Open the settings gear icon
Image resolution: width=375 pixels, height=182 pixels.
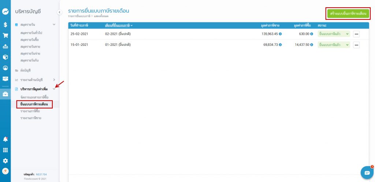[x=5, y=161]
